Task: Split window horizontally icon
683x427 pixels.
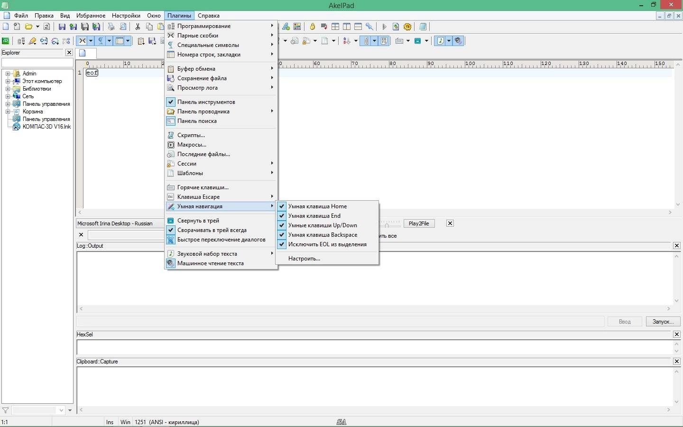Action: point(358,27)
